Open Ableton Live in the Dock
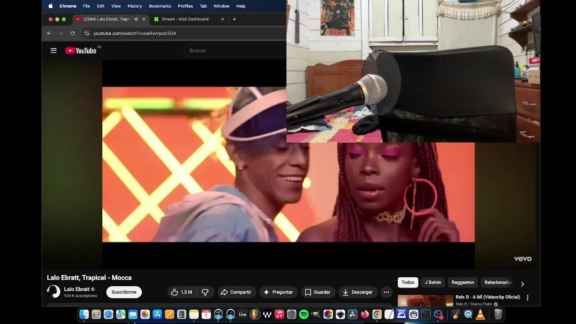Viewport: 576px width, 324px height. (x=243, y=314)
